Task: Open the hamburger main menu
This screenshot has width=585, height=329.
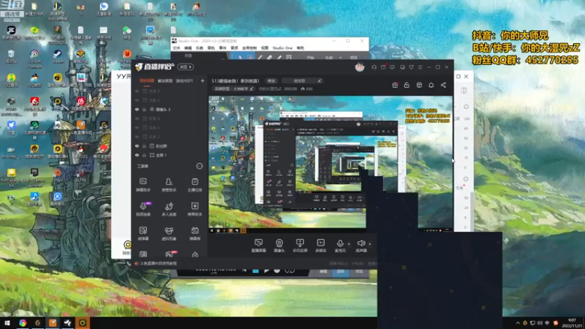Action: click(420, 67)
